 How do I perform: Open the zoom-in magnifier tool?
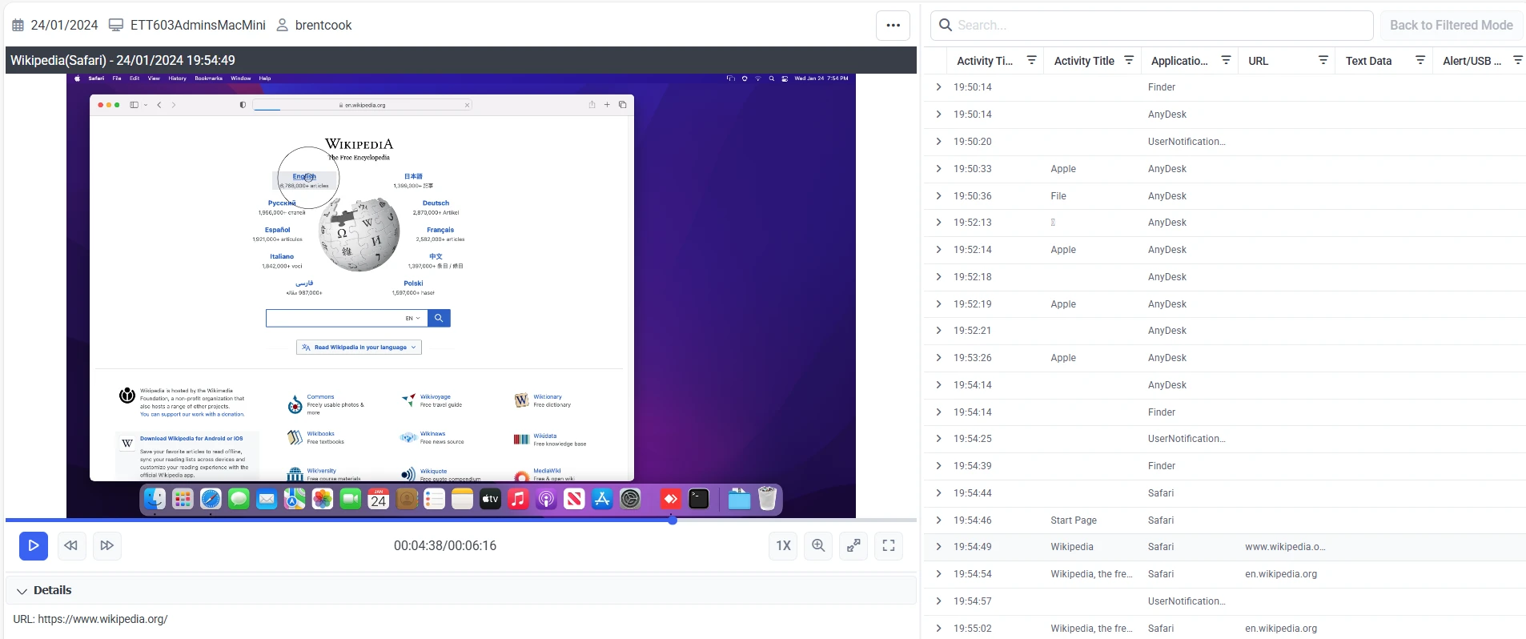818,545
